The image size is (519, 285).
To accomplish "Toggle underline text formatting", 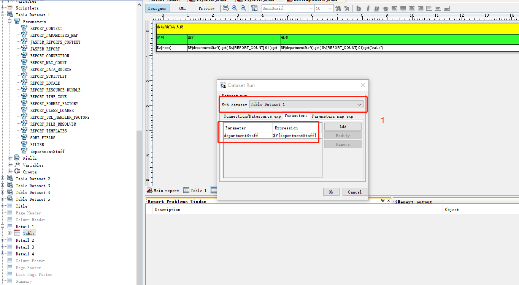I will [x=376, y=8].
